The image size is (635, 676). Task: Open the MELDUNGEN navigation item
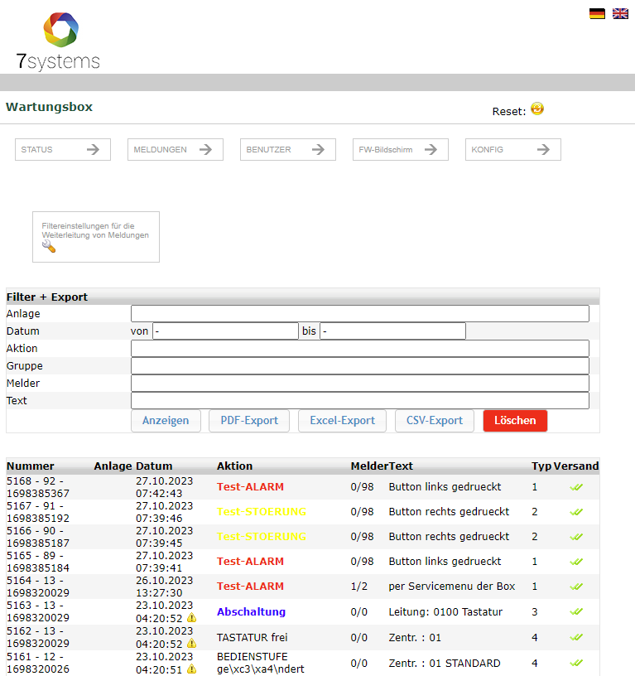tap(176, 150)
